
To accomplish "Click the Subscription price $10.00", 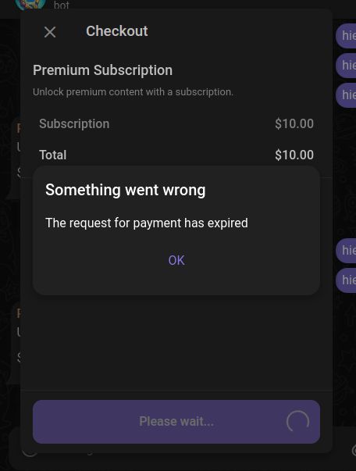I will point(294,123).
